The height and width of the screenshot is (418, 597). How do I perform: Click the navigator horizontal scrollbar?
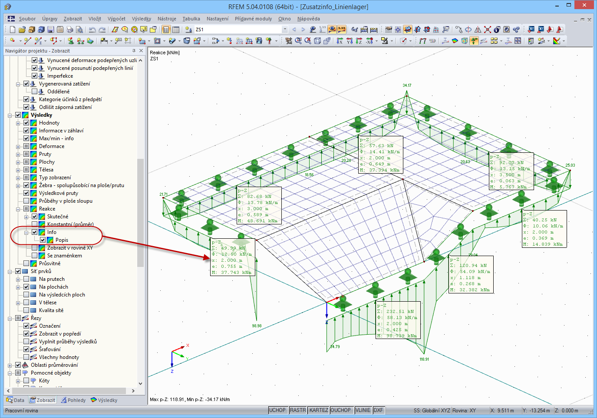(x=70, y=391)
